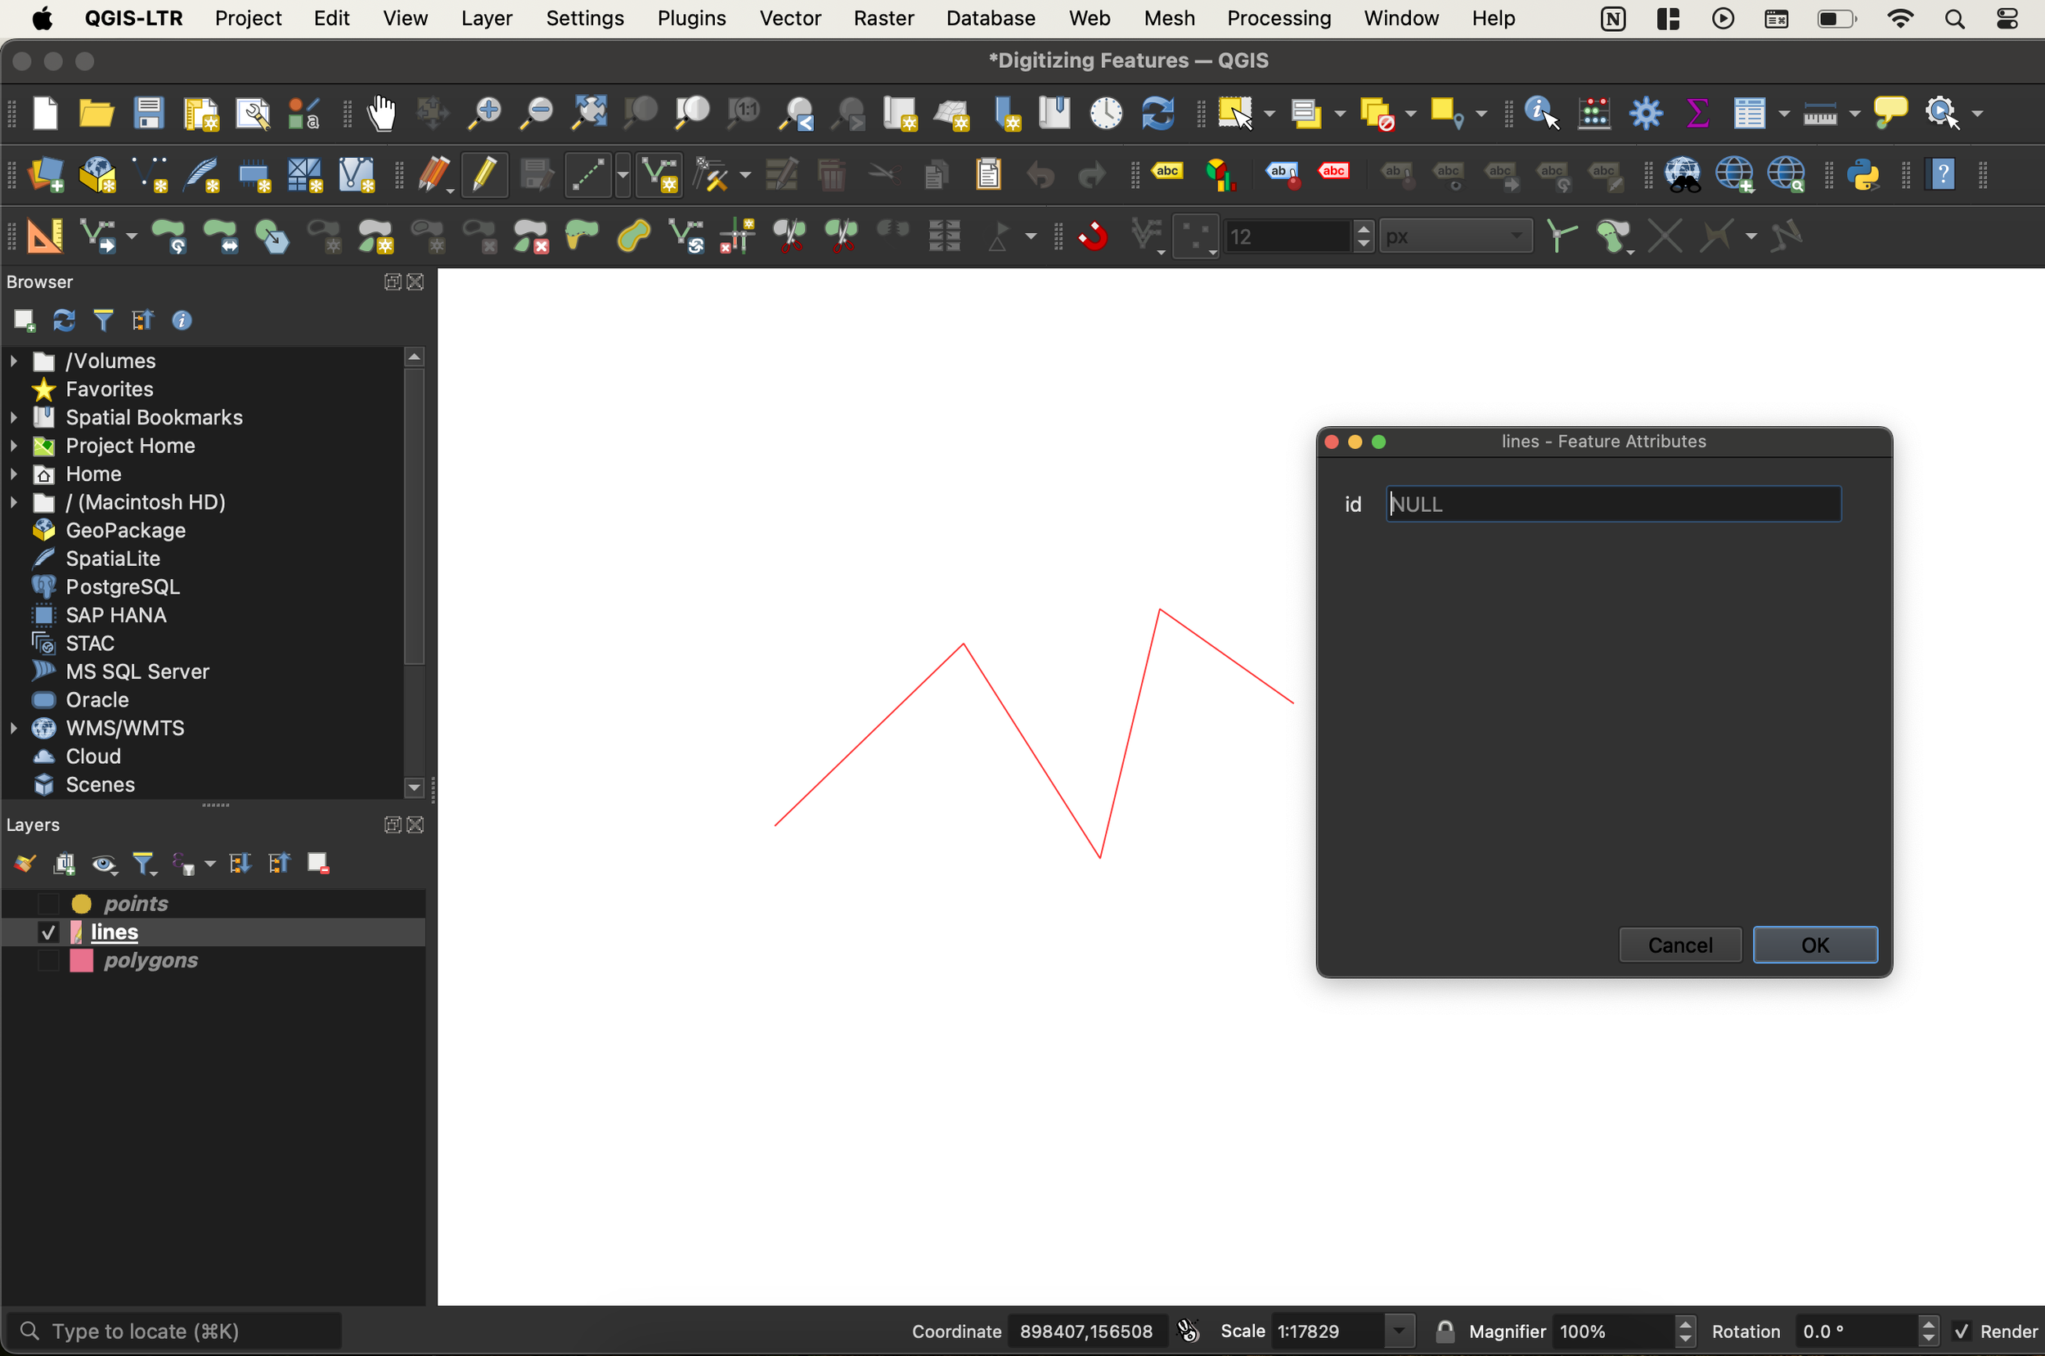Uncheck the lines layer visibility checkbox
The image size is (2045, 1356).
click(48, 932)
